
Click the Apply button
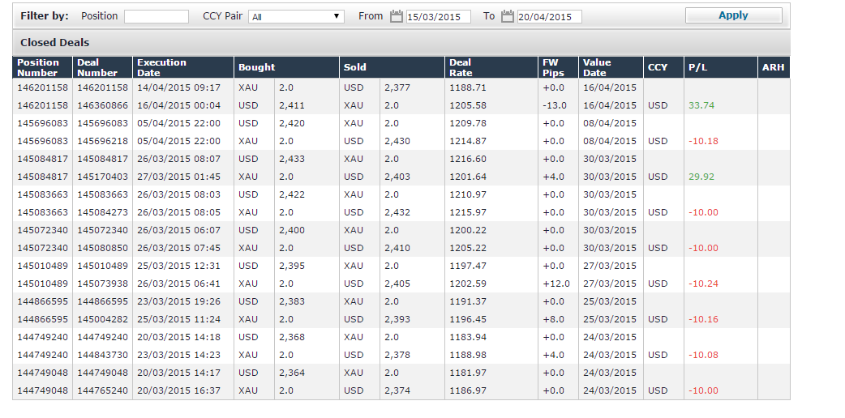[733, 15]
